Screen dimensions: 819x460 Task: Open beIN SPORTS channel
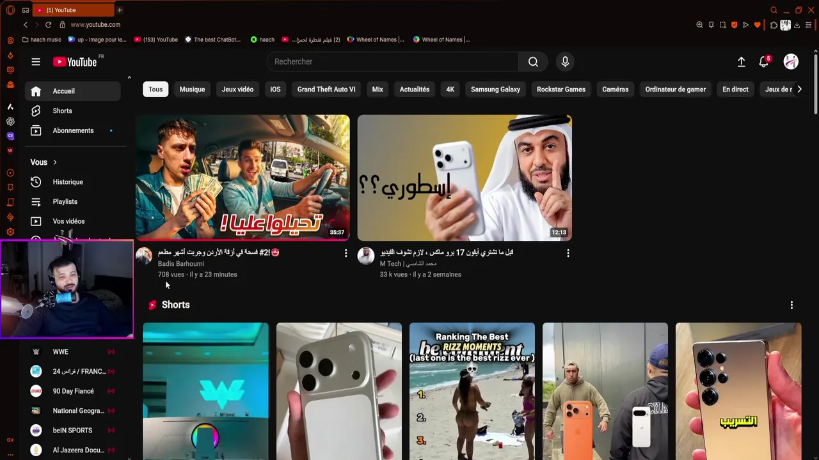coord(72,431)
